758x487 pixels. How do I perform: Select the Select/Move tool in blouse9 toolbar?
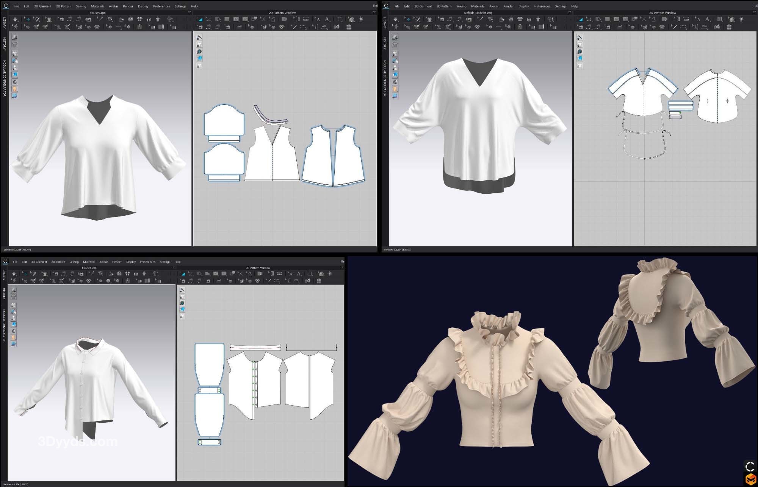point(28,19)
